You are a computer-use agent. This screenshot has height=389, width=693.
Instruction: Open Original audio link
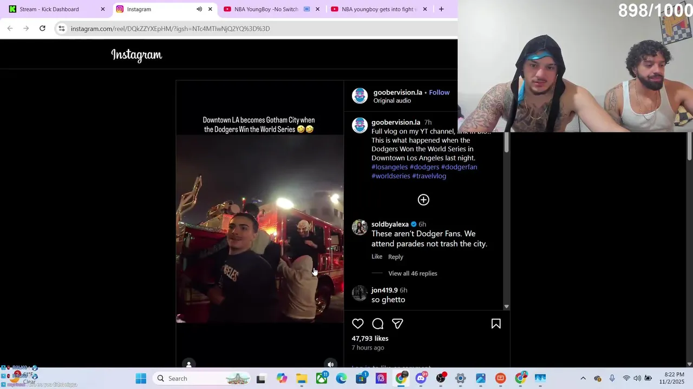pos(392,100)
